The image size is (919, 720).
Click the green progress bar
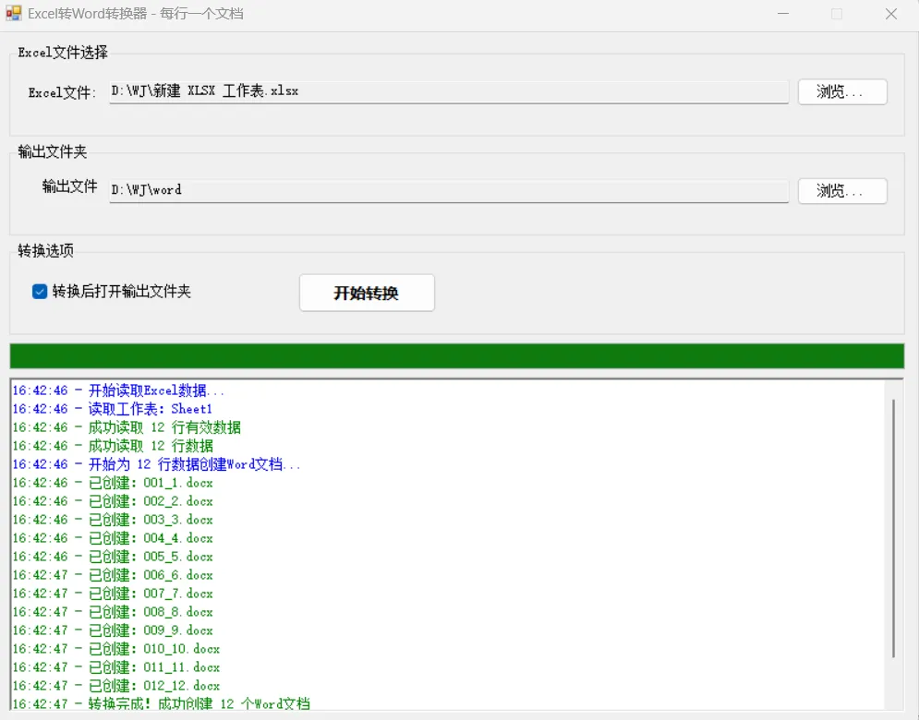point(456,356)
